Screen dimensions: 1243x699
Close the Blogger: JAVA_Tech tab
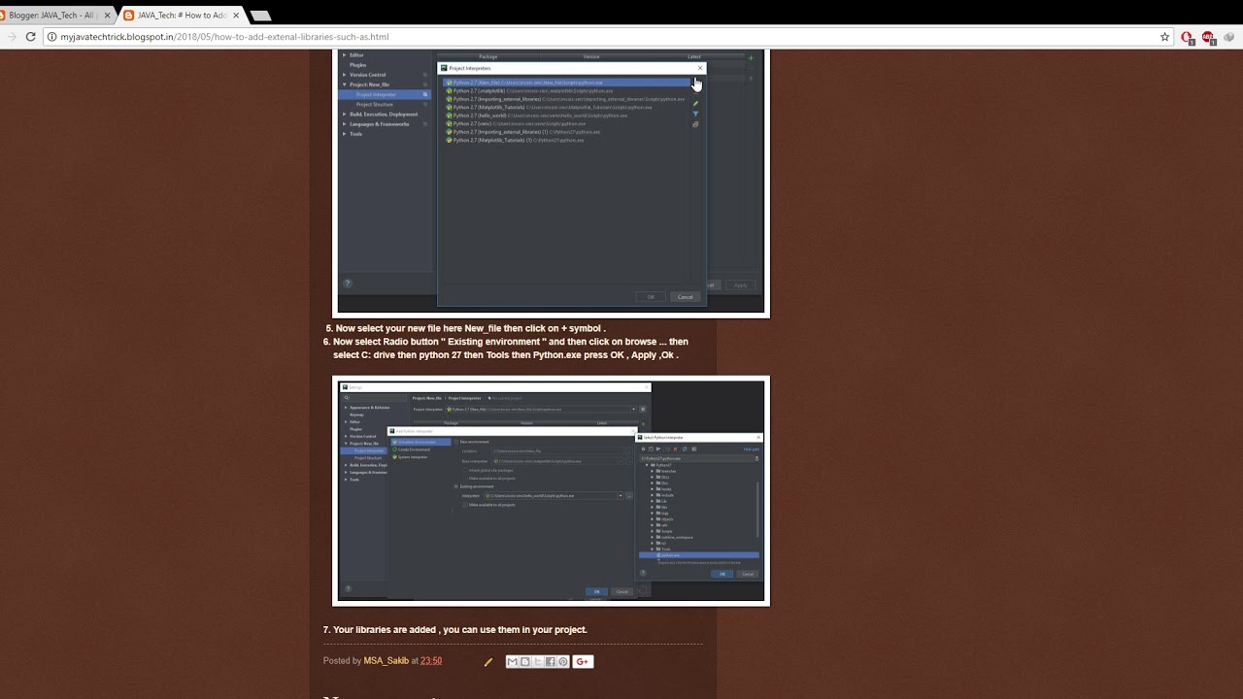tap(107, 16)
